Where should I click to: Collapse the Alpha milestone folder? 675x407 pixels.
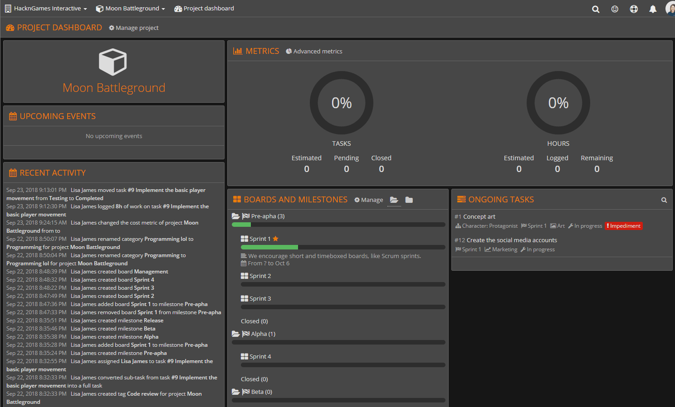(235, 334)
